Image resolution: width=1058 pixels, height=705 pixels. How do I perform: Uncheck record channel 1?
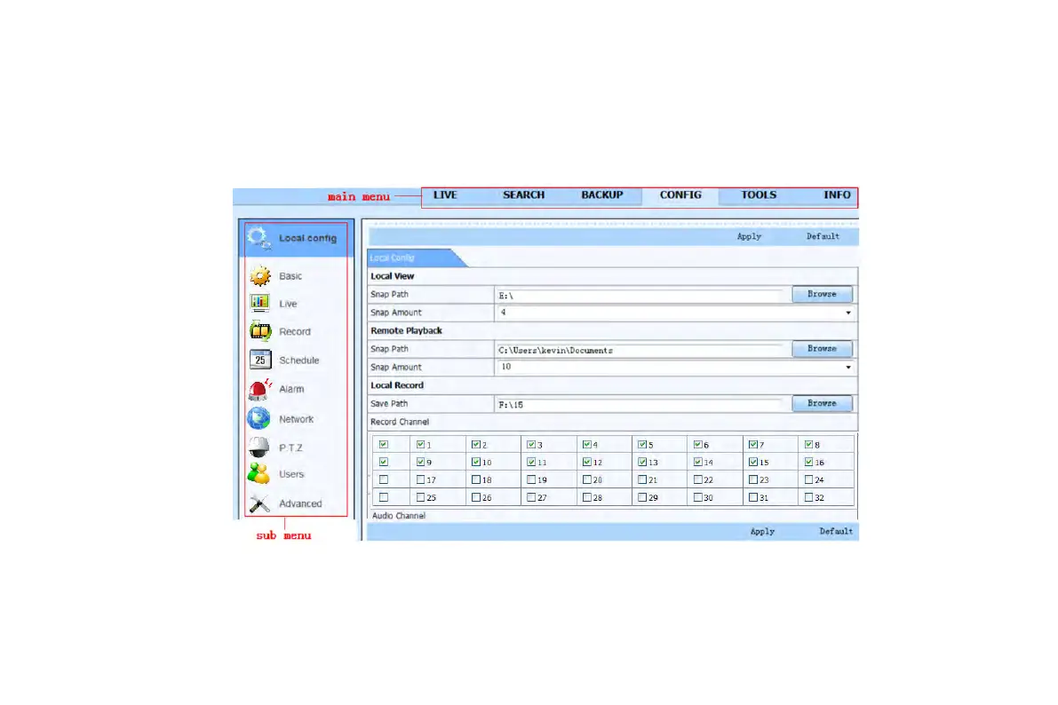pyautogui.click(x=420, y=445)
